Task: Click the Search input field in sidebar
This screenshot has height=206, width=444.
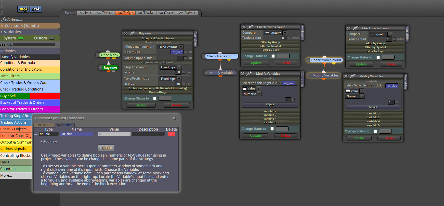Action: tap(34, 45)
